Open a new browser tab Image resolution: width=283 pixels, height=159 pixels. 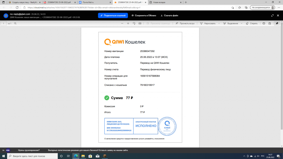pos(186,2)
